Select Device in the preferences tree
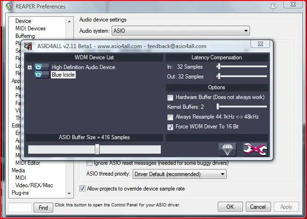 point(23,21)
